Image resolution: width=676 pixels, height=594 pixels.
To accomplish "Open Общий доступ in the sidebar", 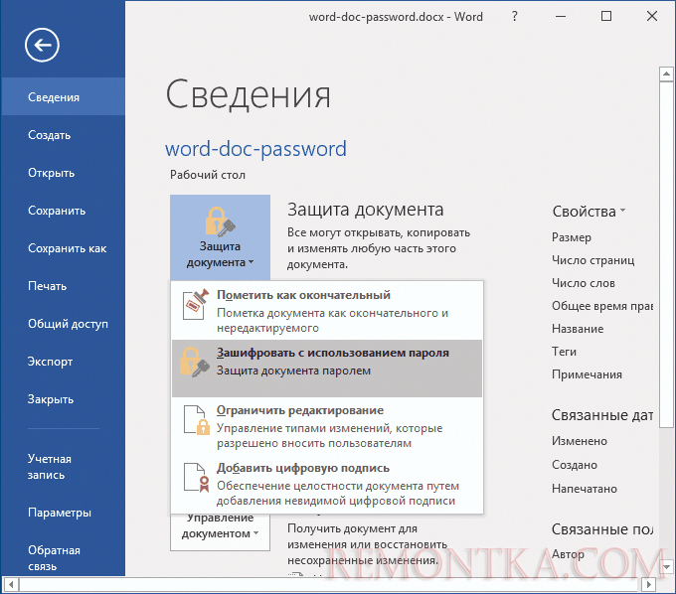I will 63,324.
